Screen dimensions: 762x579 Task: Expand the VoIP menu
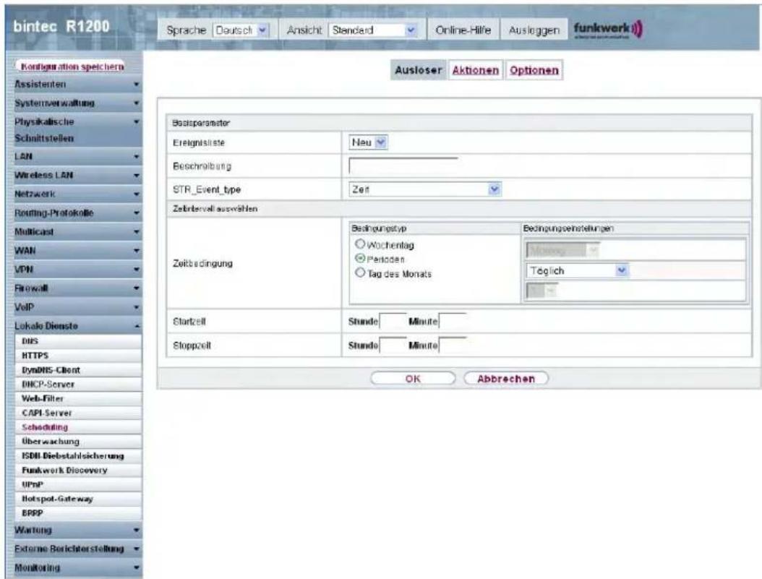[77, 307]
